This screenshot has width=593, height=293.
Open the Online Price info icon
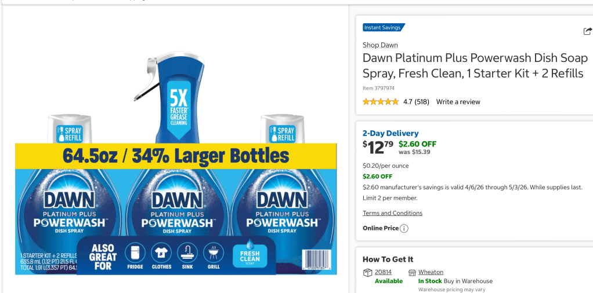(404, 228)
